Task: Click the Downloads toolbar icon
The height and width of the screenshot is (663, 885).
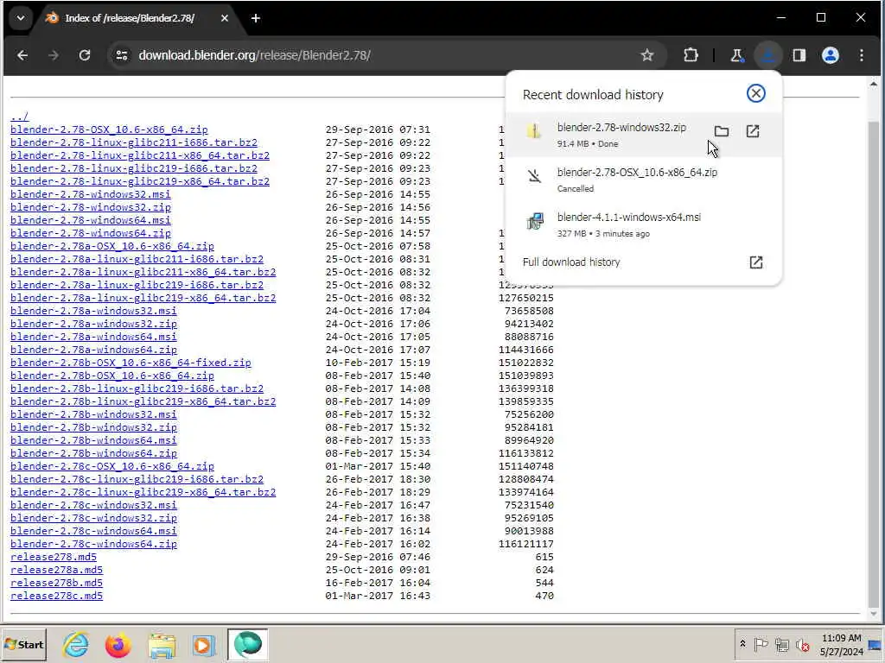Action: click(767, 55)
